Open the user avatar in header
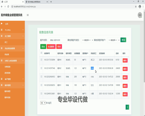This screenshot has height=116, width=145. click(x=140, y=15)
